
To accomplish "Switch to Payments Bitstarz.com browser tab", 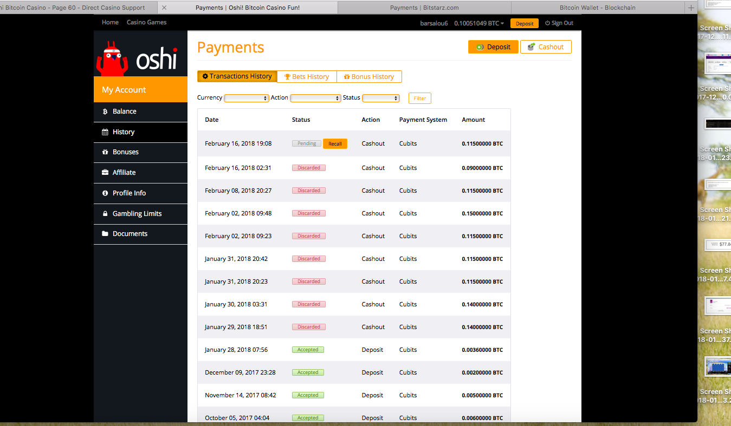I will [x=424, y=8].
